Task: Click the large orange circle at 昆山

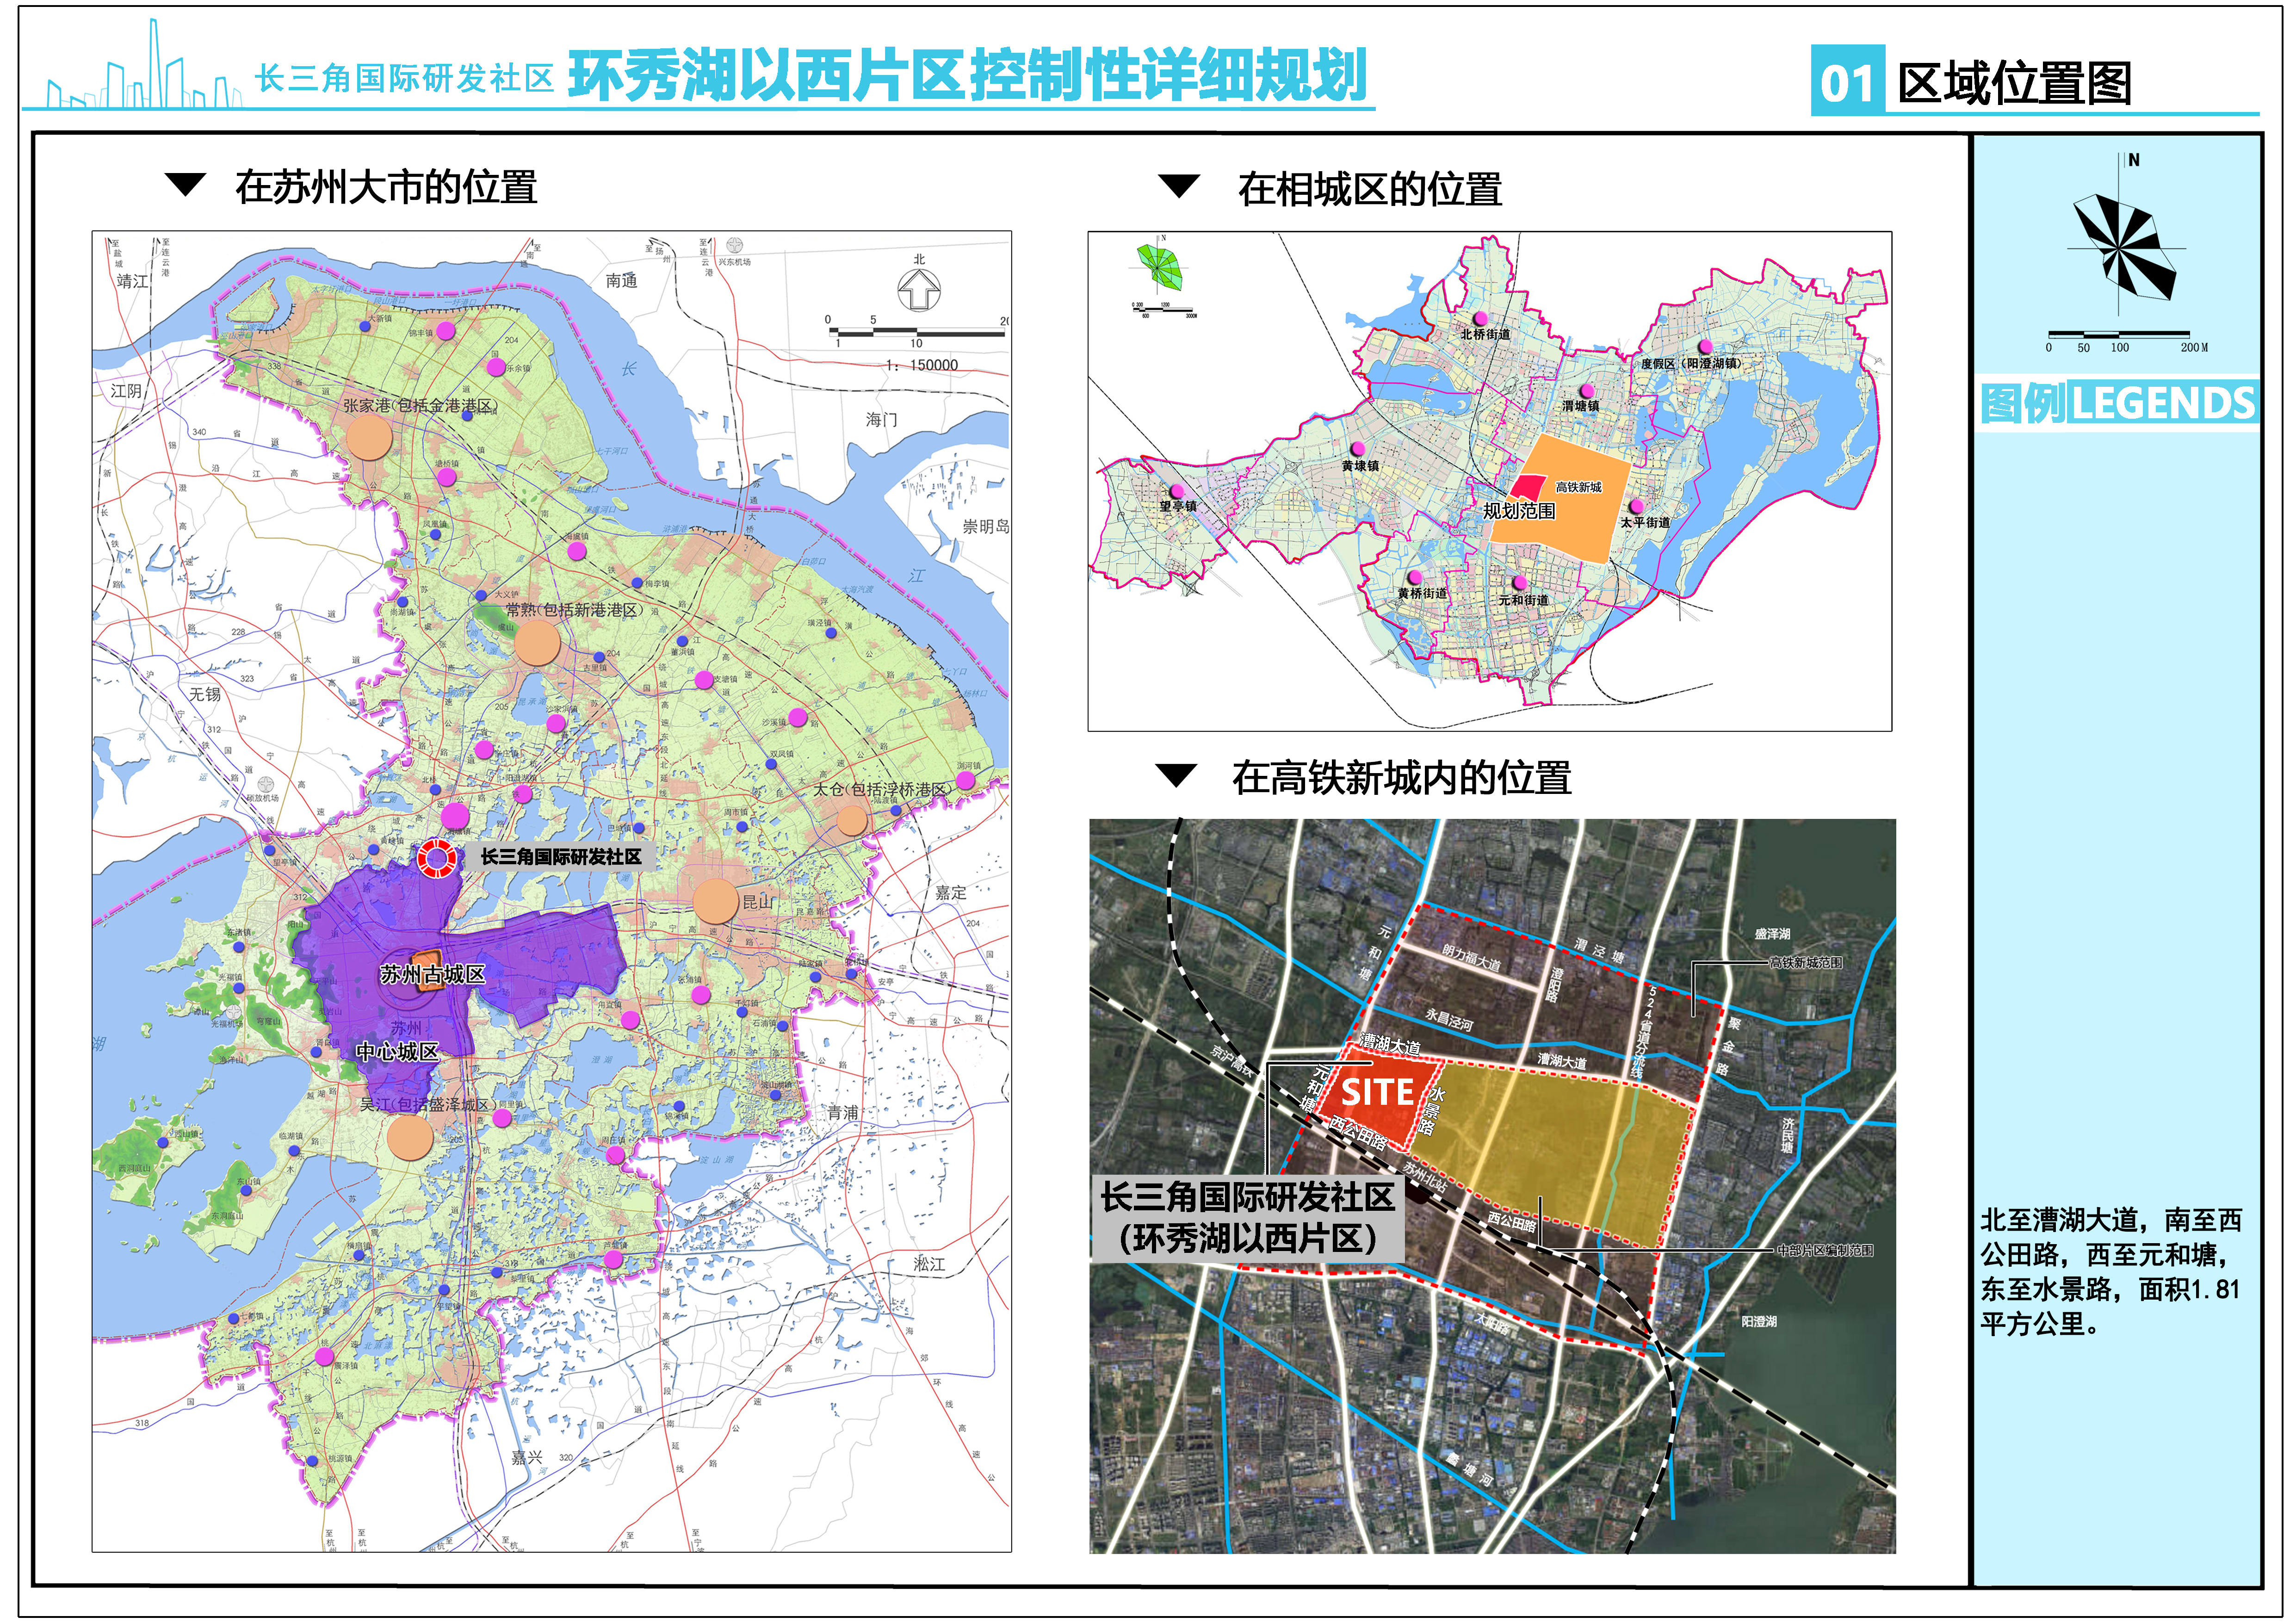Action: tap(715, 901)
